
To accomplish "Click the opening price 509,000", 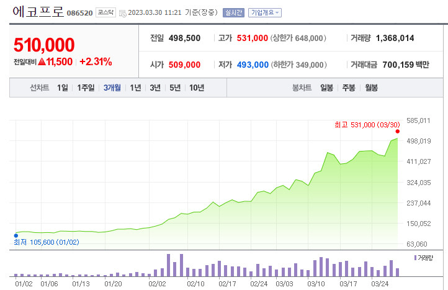I will pos(184,65).
